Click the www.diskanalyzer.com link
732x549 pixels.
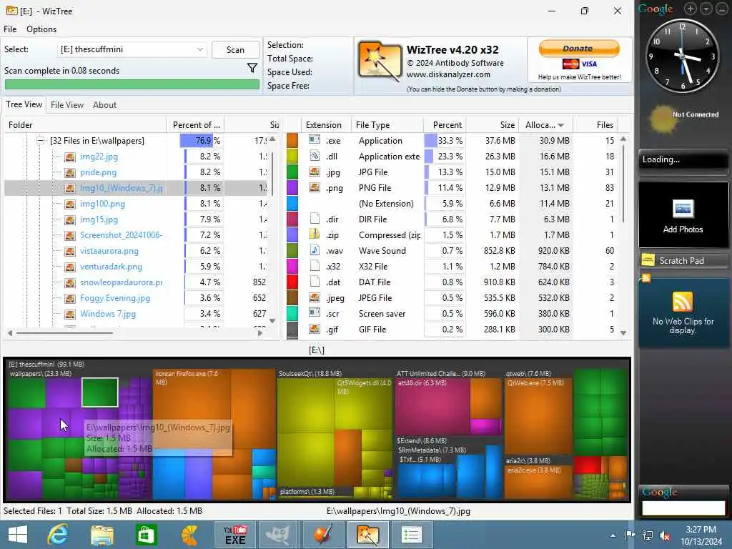click(x=448, y=74)
